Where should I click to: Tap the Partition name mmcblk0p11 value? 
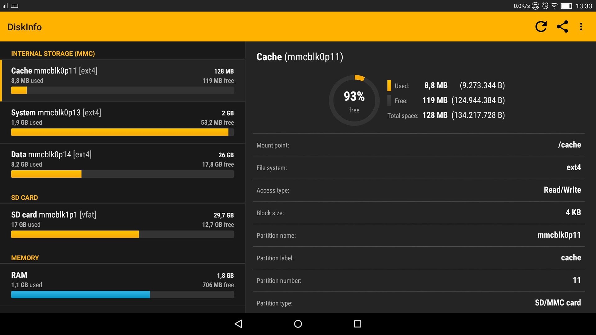click(559, 235)
